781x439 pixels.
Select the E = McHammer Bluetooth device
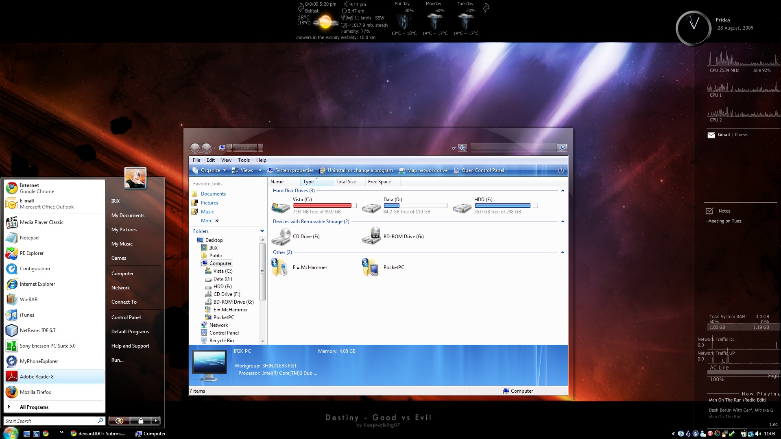tap(280, 267)
